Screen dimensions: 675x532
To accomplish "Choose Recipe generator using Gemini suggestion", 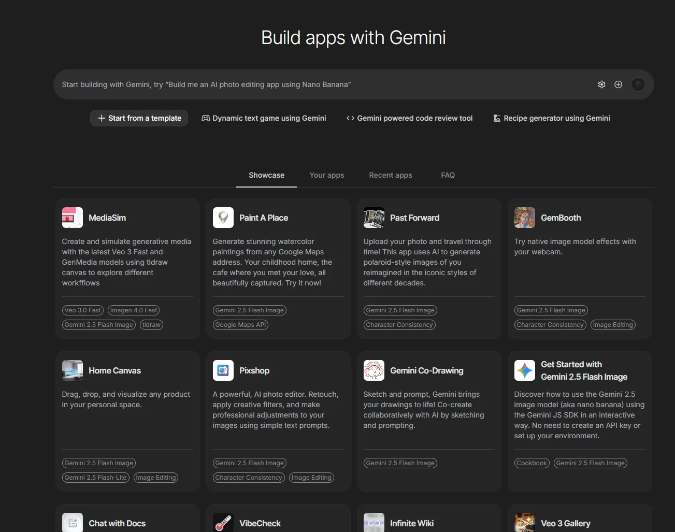I will [x=552, y=118].
